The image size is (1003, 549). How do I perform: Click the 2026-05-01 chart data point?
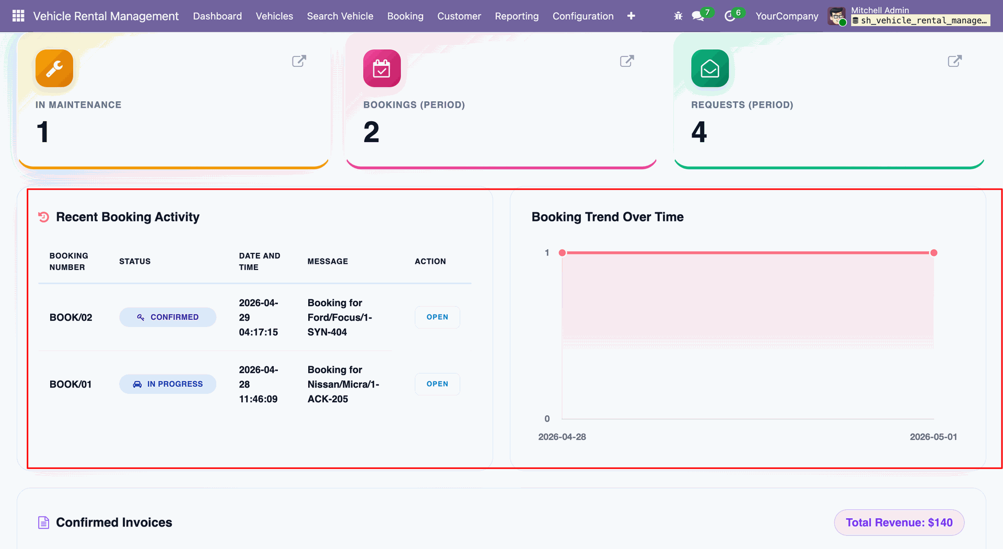[934, 253]
